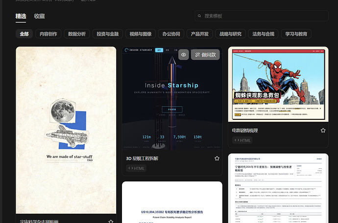Filter templates by 法务与合规
The image size is (338, 223).
coord(263,34)
